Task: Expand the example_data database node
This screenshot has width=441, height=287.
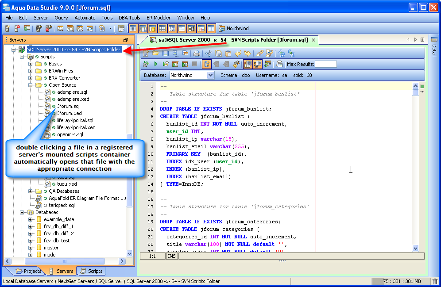Action: tap(31, 219)
